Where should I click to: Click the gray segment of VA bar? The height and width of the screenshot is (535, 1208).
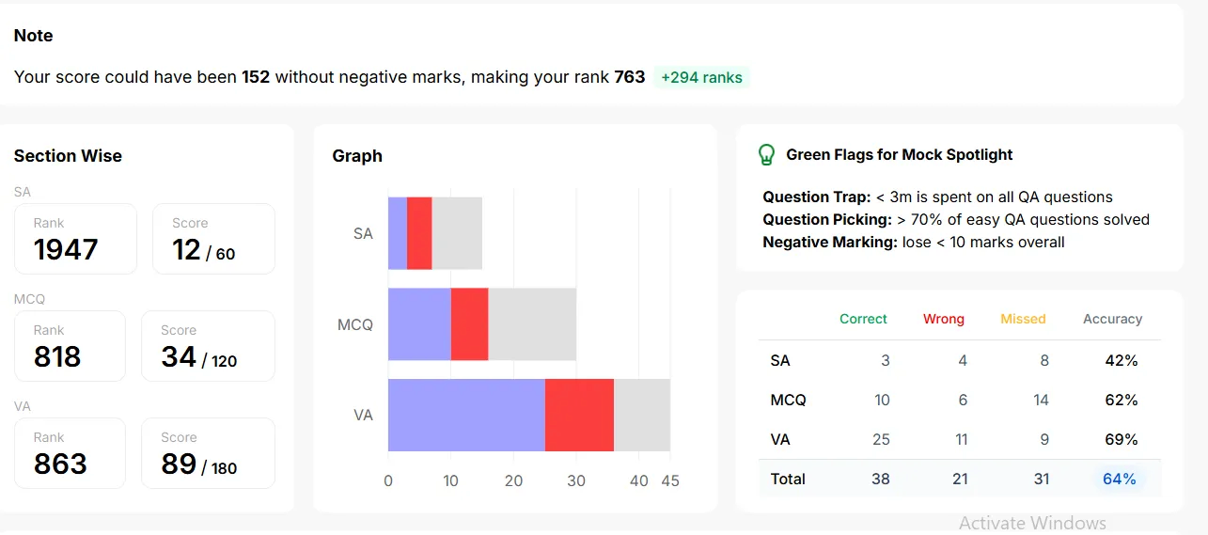coord(642,415)
